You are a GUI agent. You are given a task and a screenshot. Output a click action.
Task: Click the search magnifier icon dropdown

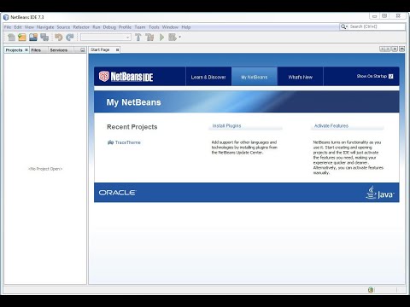click(344, 26)
